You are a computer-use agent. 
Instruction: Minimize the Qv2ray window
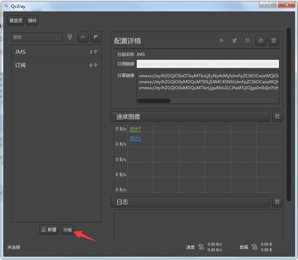tap(264, 5)
